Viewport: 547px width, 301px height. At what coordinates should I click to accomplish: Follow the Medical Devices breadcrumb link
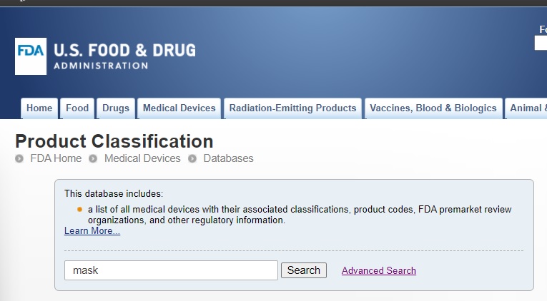[142, 158]
